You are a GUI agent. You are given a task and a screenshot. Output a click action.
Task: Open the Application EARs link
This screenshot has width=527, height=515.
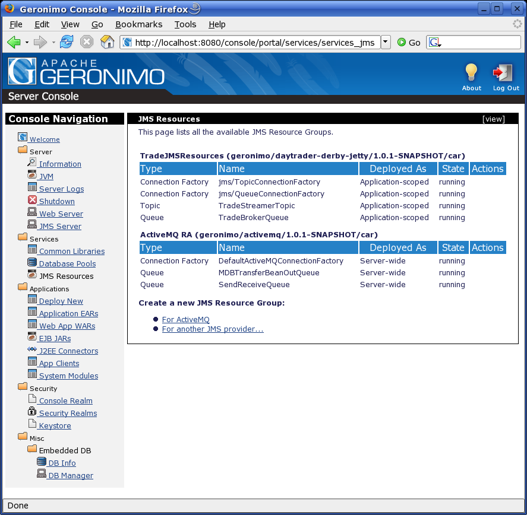[68, 313]
